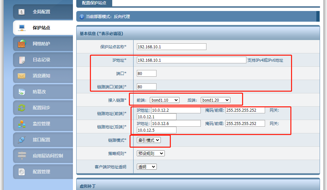Open the front-end link bond1.10 dropdown
327x190 pixels.
tap(164, 100)
